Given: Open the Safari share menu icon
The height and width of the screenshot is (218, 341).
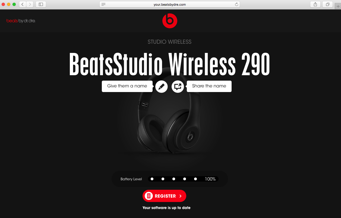Looking at the screenshot, I should [315, 4].
